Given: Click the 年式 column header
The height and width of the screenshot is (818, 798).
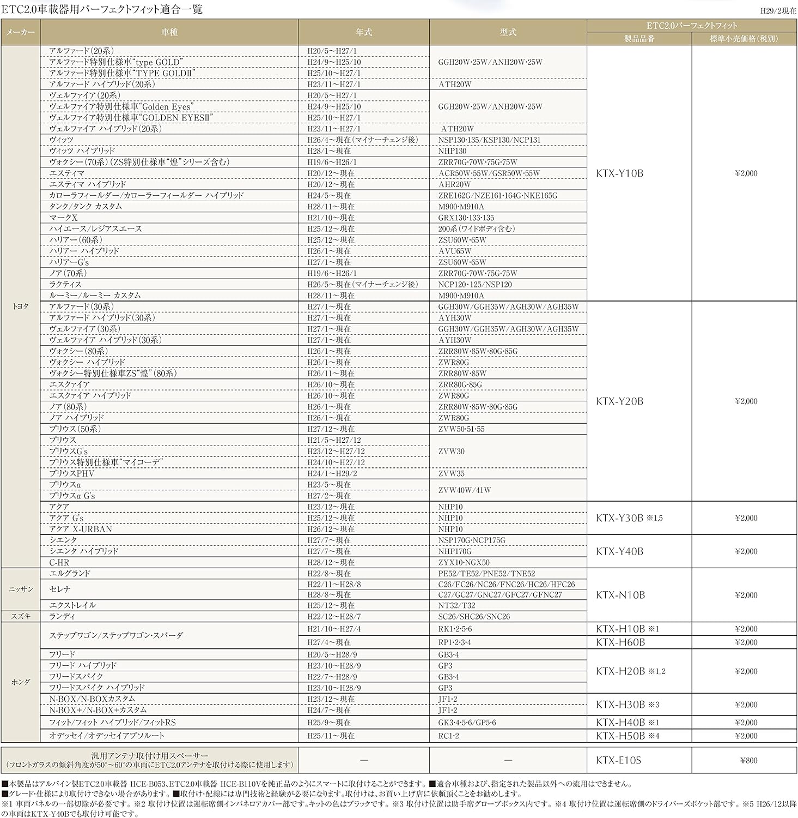Looking at the screenshot, I should tap(363, 32).
